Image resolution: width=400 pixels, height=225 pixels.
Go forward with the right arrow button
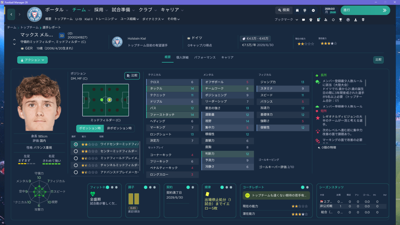click(19, 14)
